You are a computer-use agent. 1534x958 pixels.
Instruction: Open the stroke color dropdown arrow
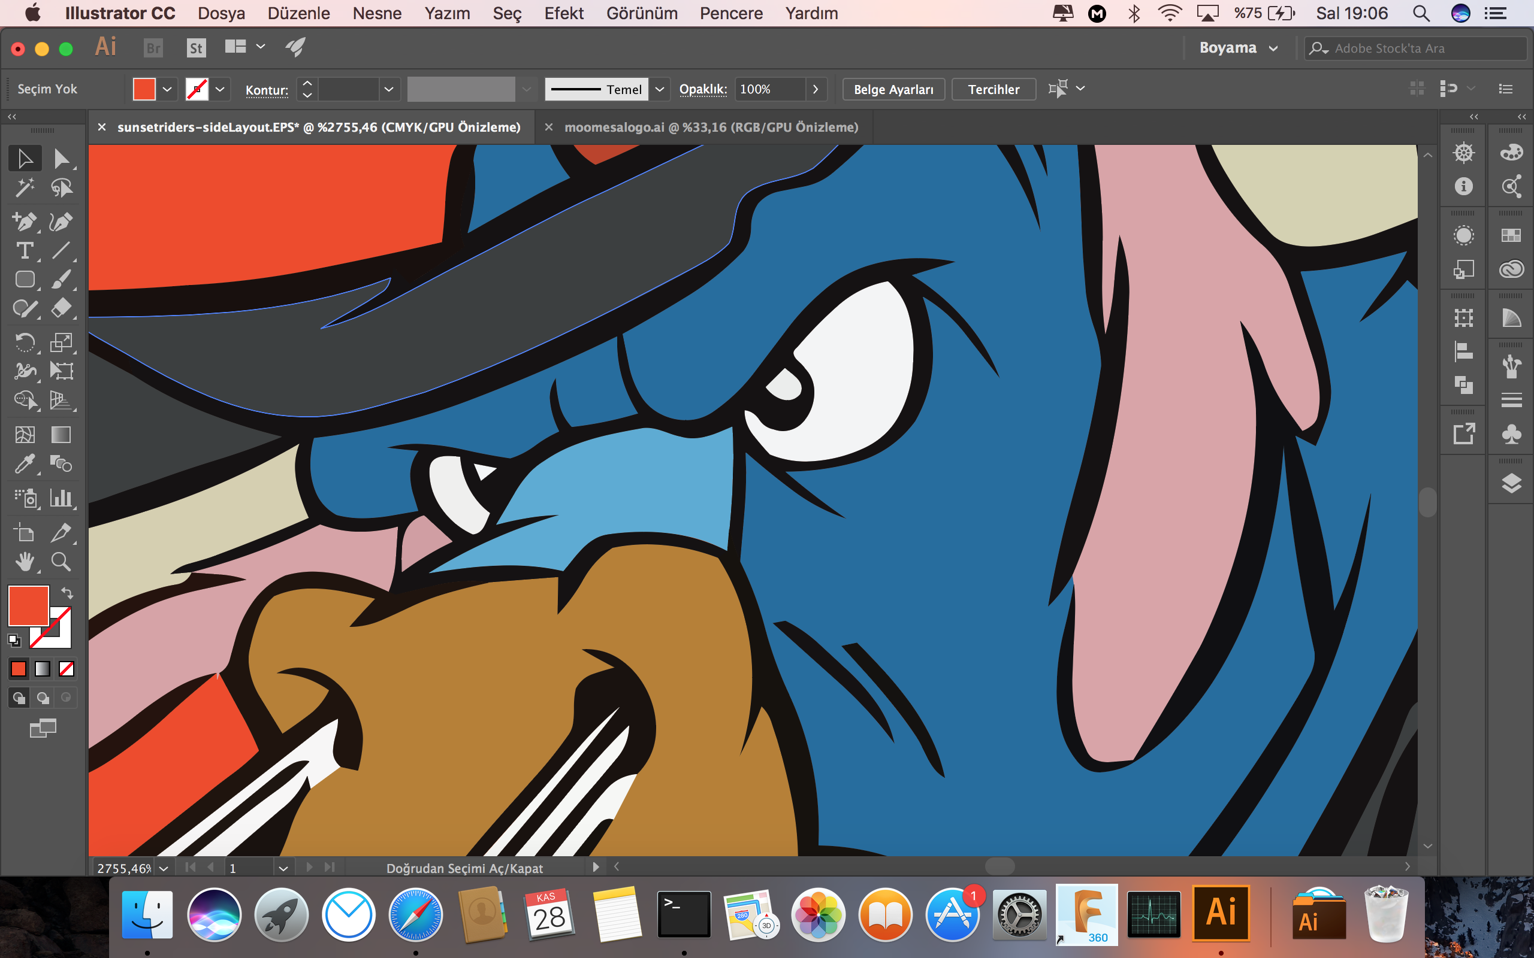pos(220,89)
